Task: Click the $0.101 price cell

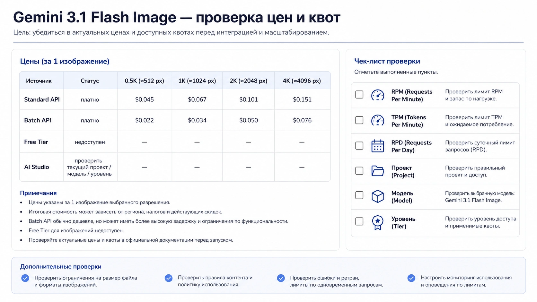Action: [x=249, y=99]
